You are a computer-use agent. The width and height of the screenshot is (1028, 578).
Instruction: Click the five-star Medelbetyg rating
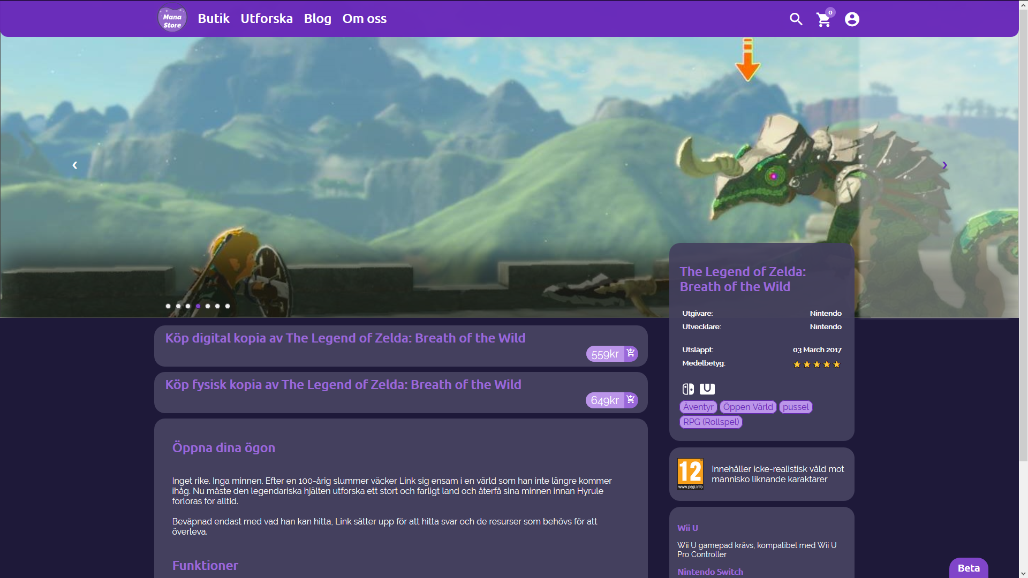817,364
